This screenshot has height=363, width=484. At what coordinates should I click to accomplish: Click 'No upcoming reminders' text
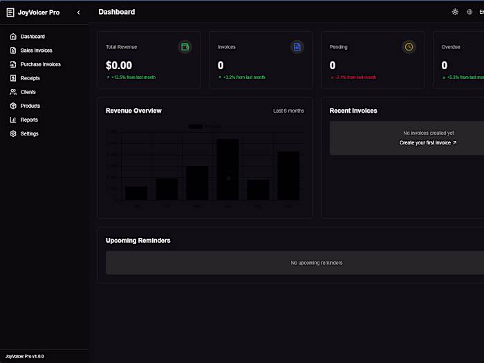point(317,263)
